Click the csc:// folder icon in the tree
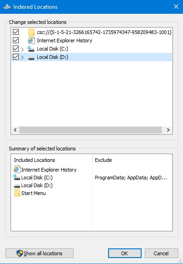 coord(31,32)
